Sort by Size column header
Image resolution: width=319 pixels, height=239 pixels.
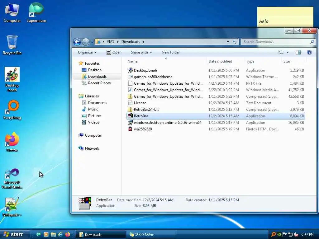[x=287, y=61]
